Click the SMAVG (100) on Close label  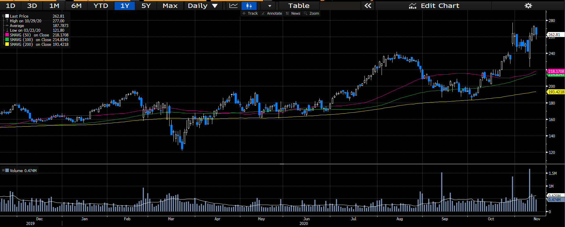(30, 40)
